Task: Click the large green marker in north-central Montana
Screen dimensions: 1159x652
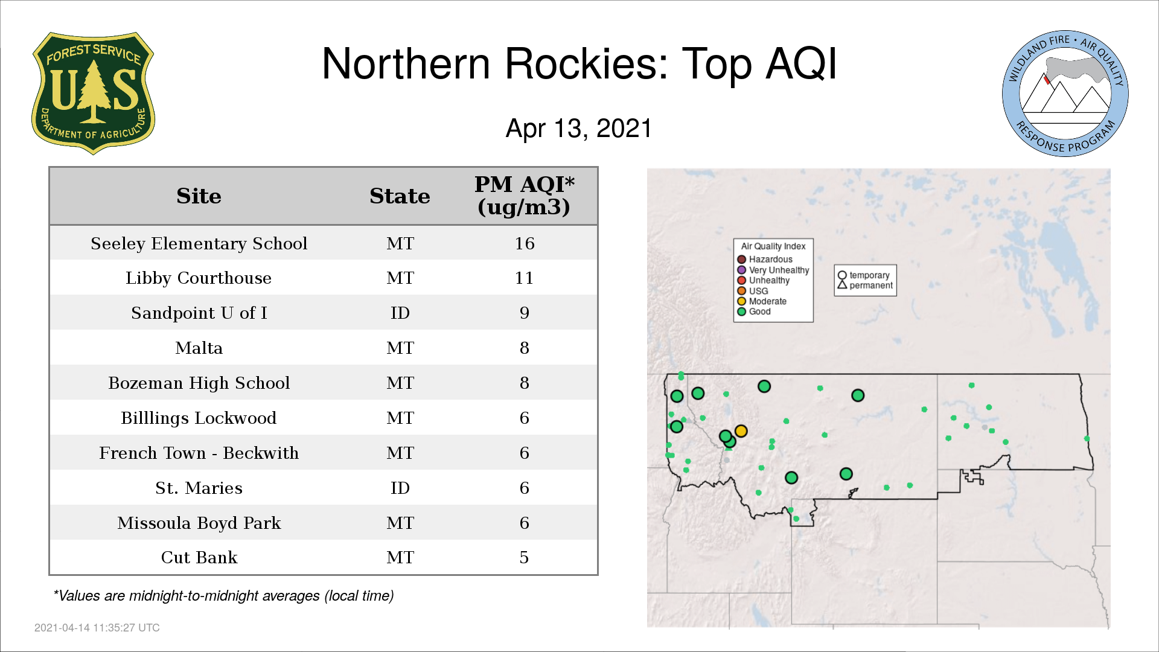Action: pyautogui.click(x=764, y=386)
